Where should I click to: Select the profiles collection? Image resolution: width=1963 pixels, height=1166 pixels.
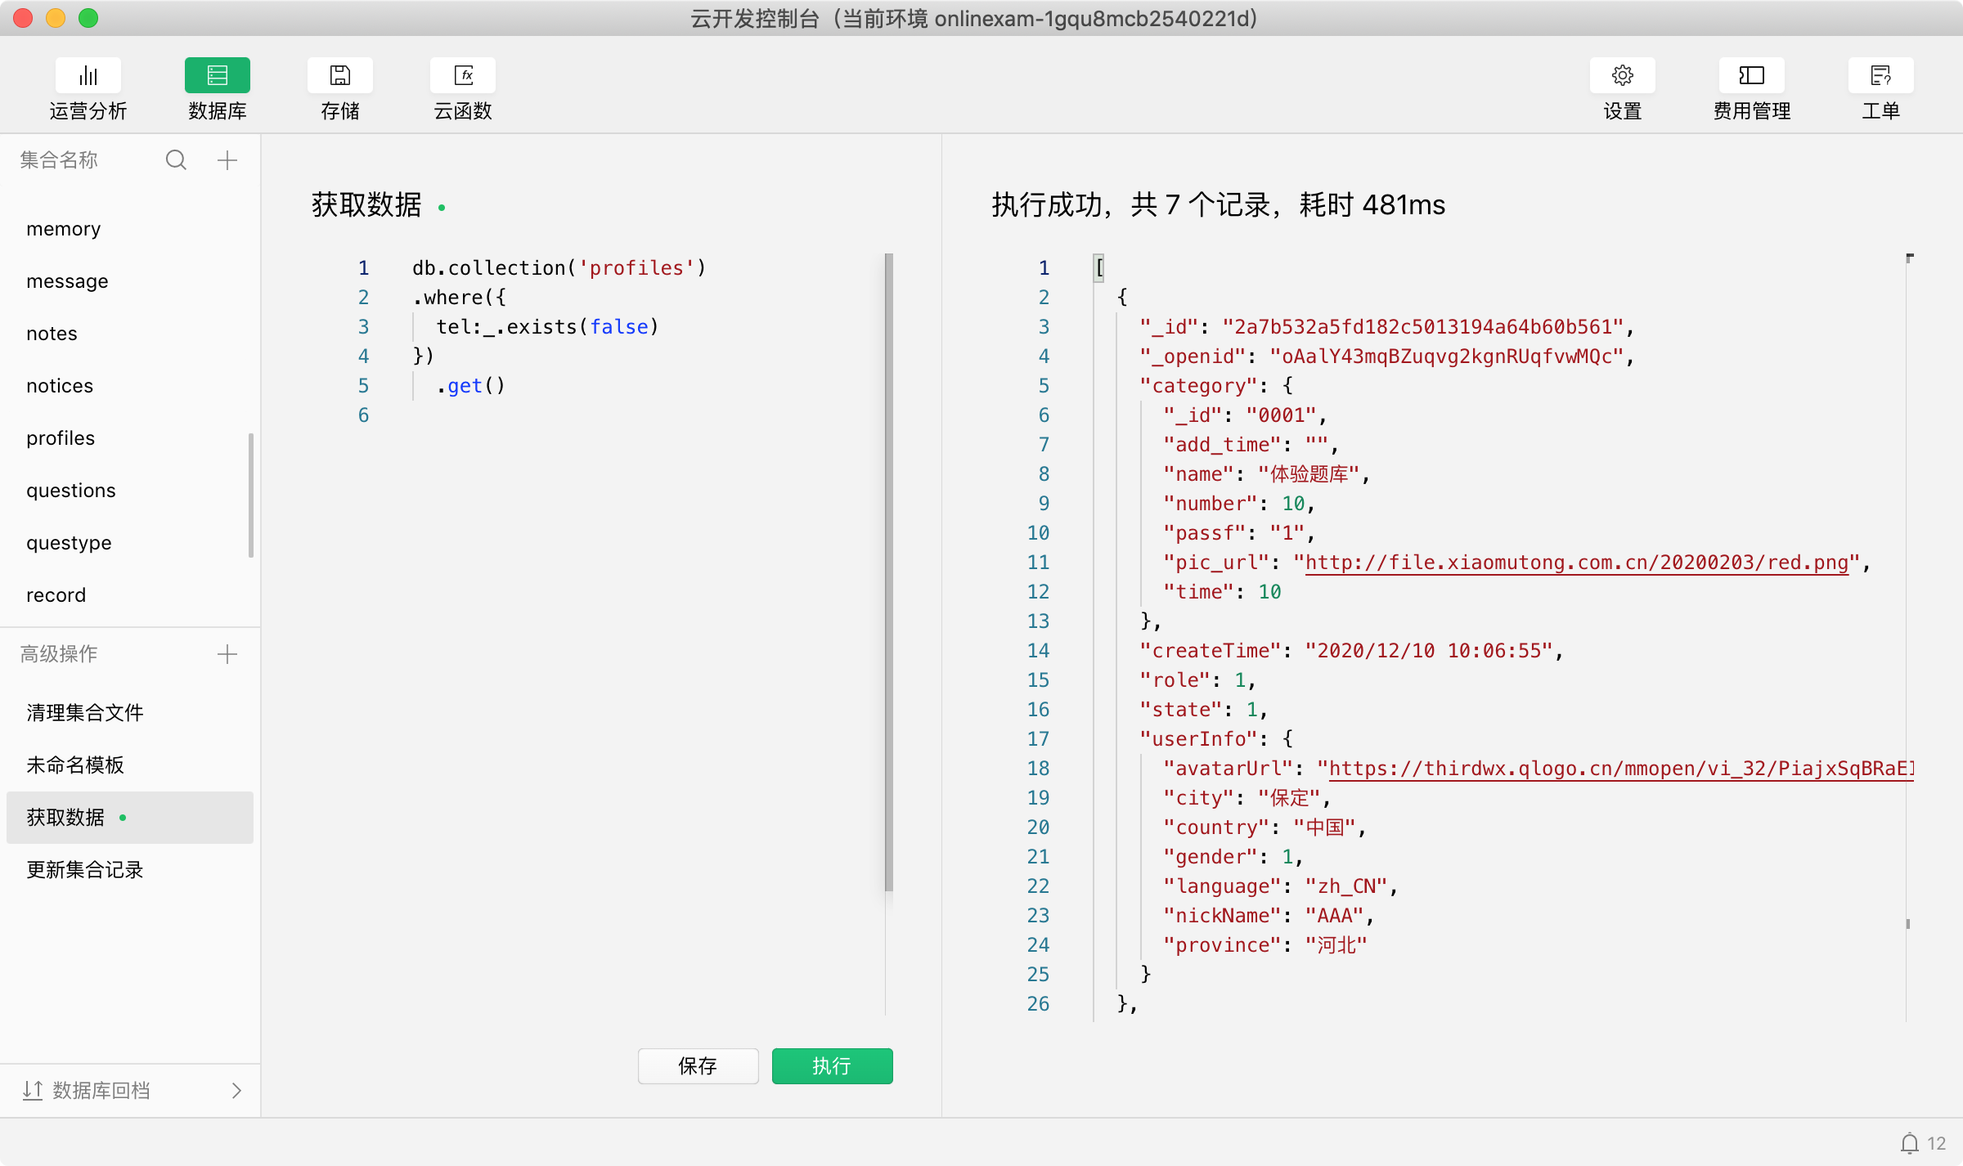coord(61,437)
